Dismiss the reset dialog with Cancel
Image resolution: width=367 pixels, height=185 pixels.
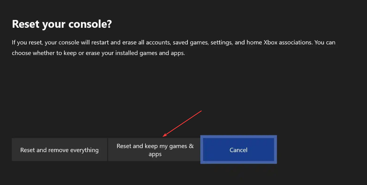239,149
